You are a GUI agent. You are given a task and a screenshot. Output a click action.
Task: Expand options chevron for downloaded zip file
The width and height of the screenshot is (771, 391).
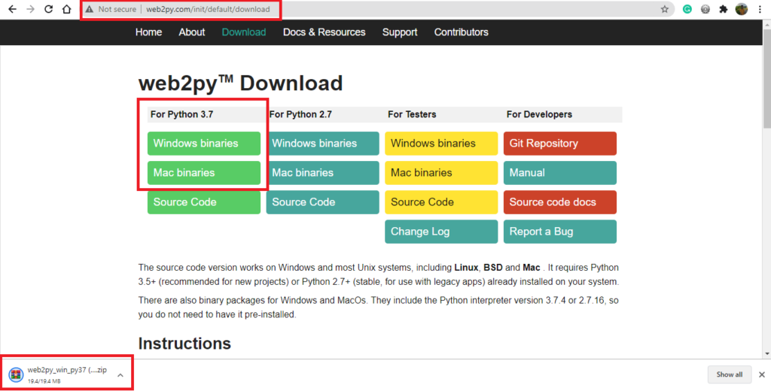120,374
